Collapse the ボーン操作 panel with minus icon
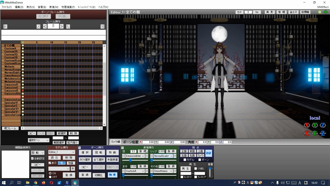The image size is (330, 186). [79, 148]
